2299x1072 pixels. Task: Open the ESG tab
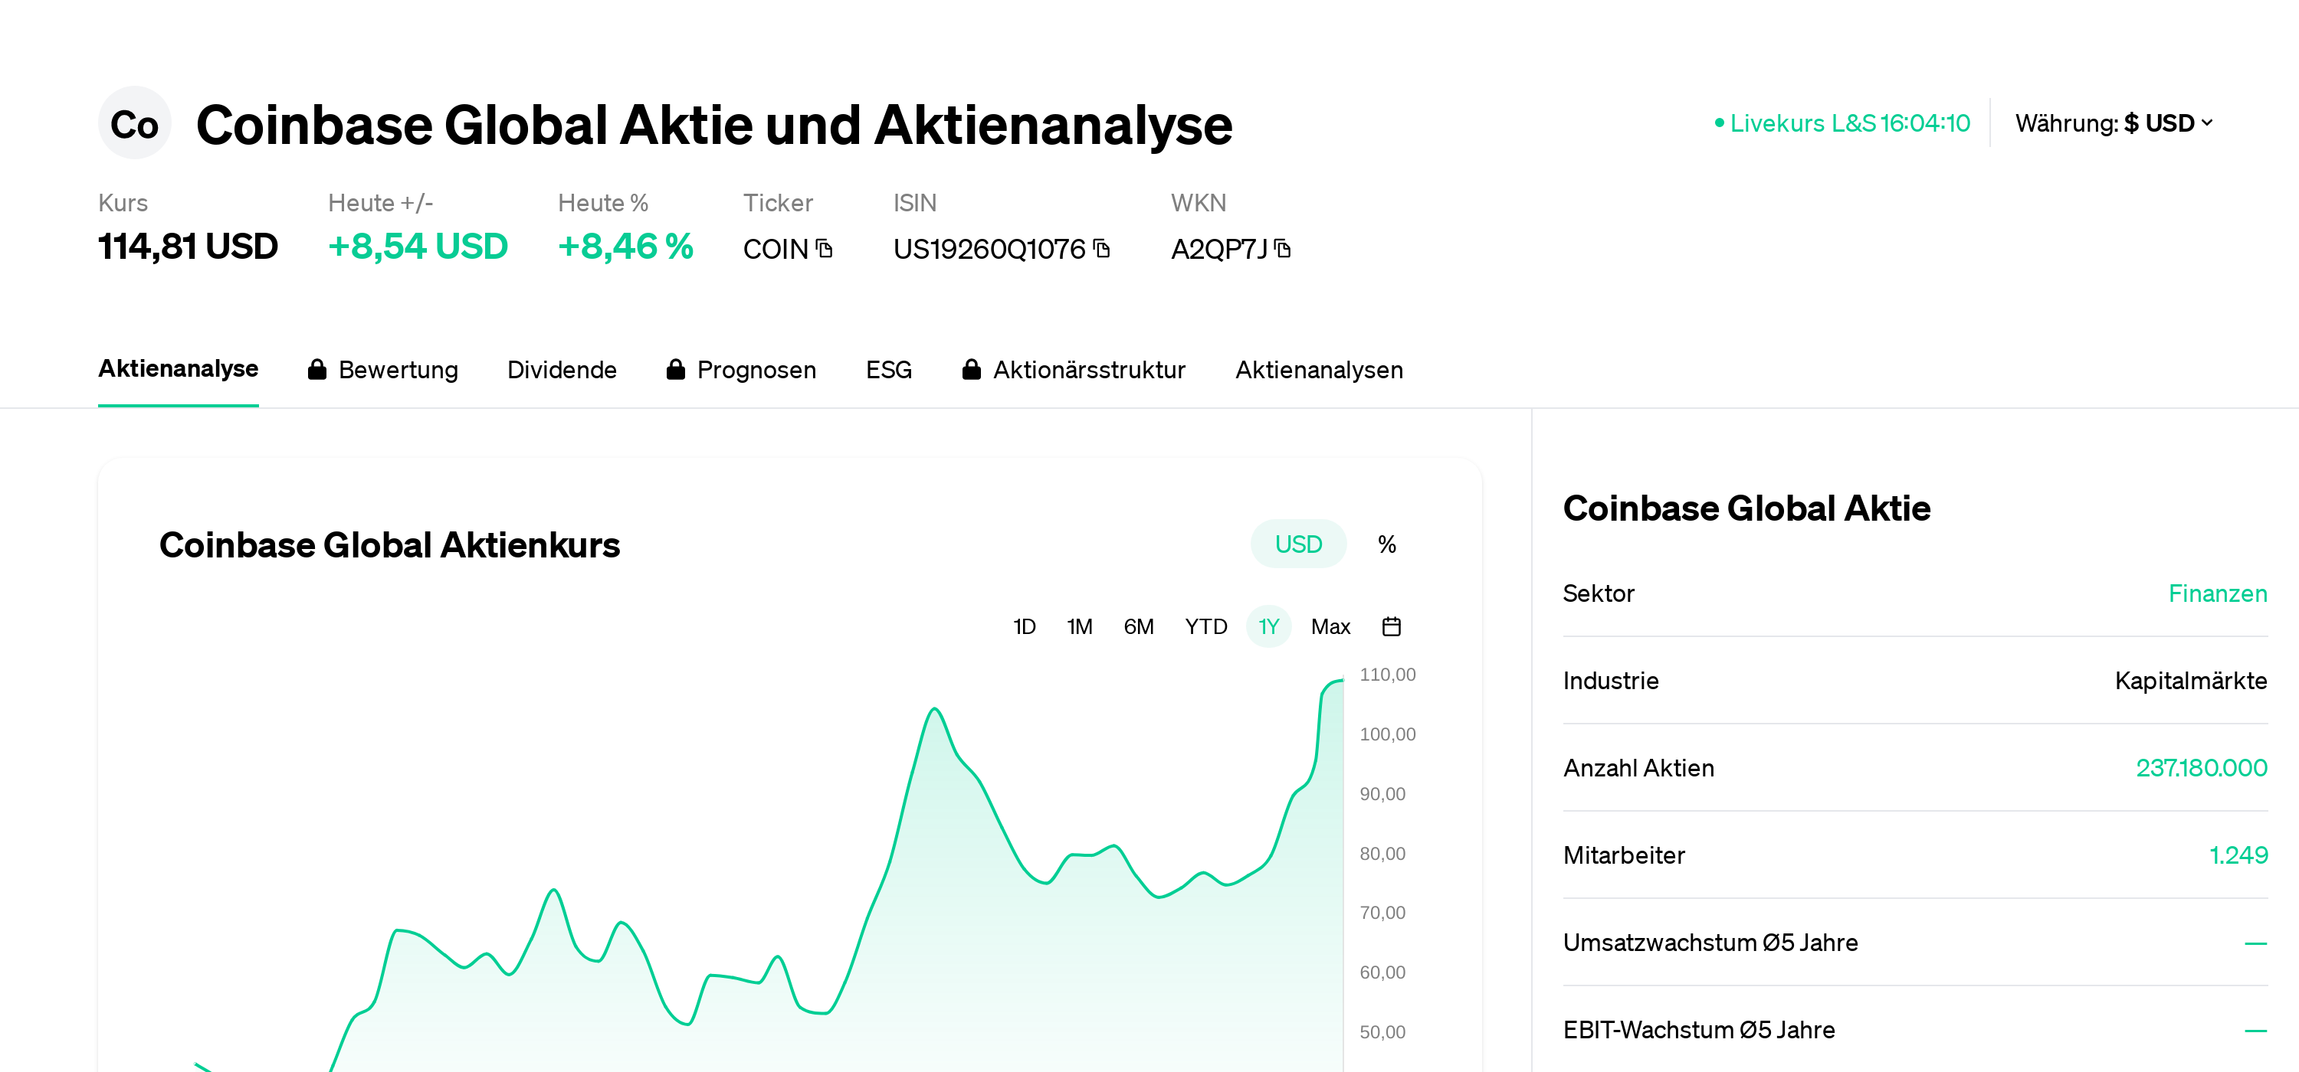889,369
